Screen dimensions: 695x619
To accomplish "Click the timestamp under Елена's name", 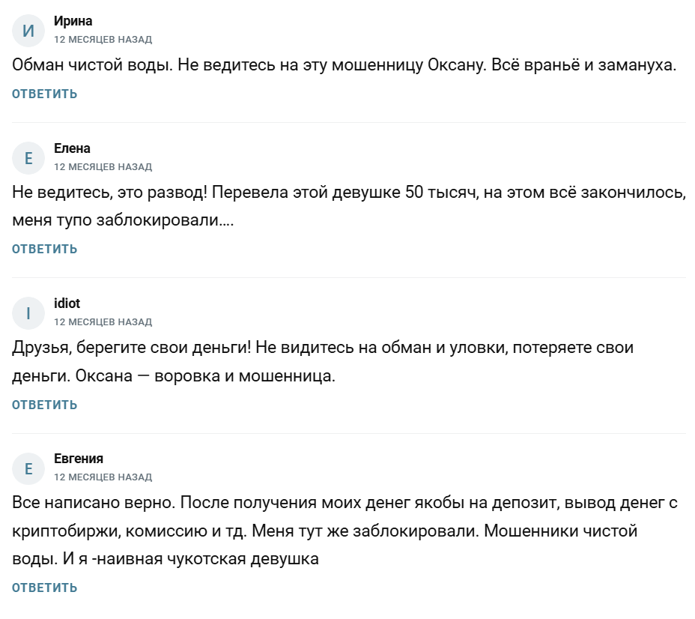I will click(103, 166).
